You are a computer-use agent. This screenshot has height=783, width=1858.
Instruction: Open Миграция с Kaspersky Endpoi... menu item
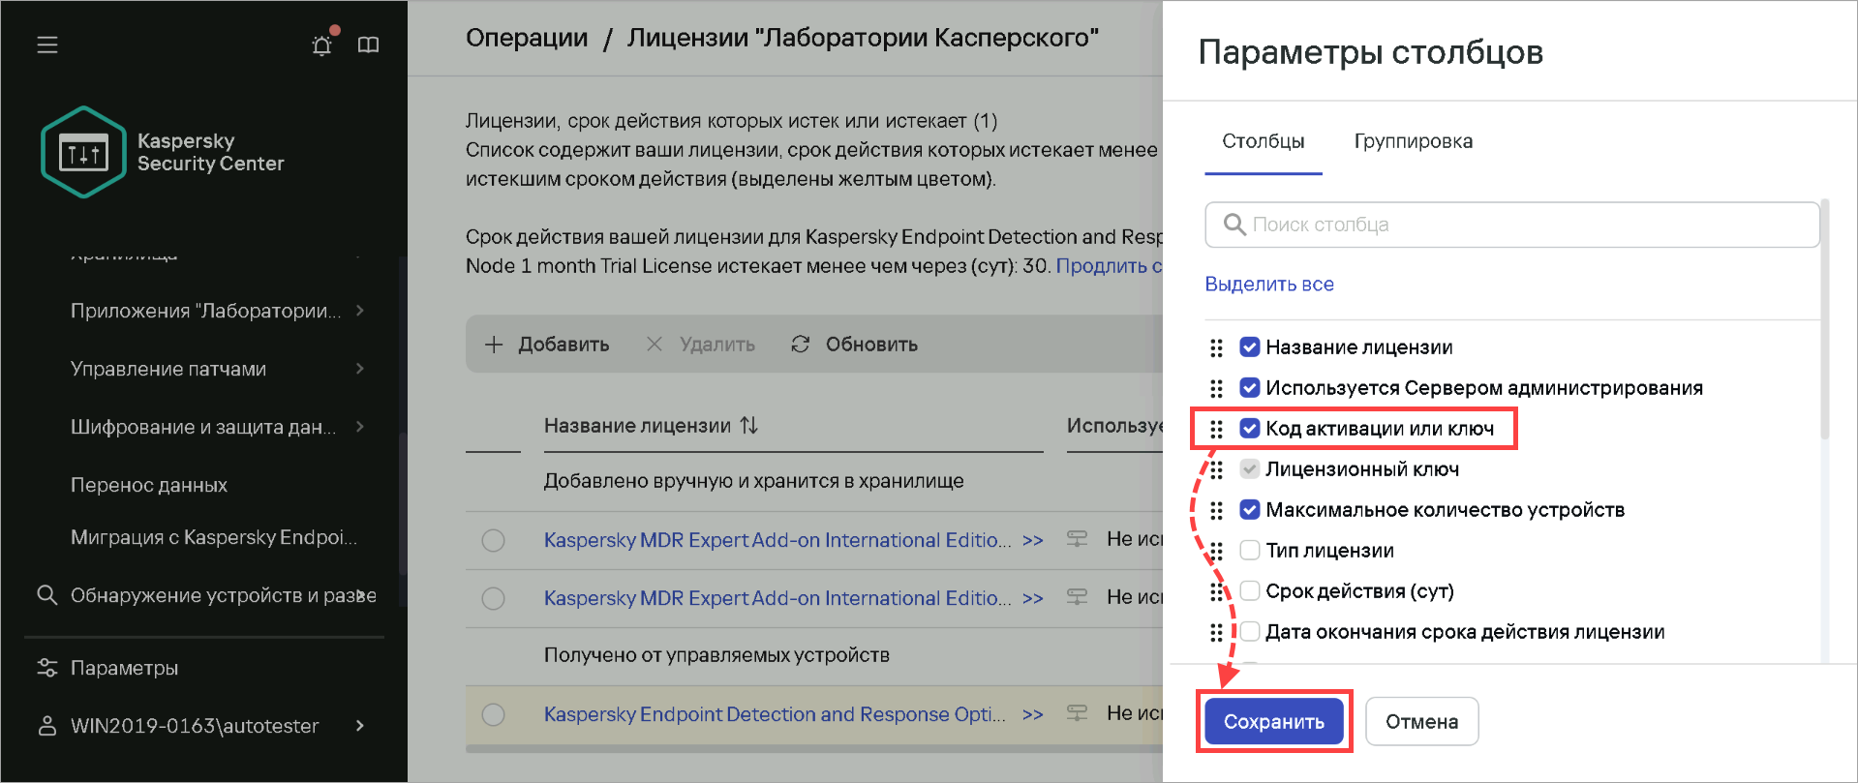214,537
